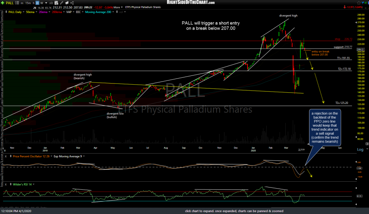Viewport: 369px width, 214px height.
Task: Click the T3=125.20 target label
Action: (x=342, y=103)
